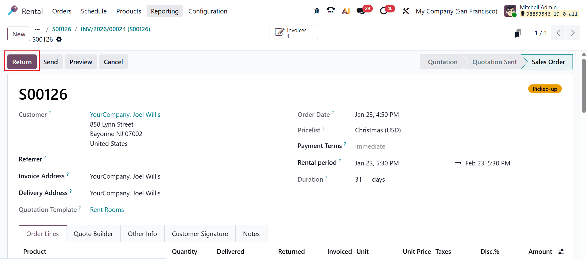Click the bookmark icon near pager

[518, 33]
